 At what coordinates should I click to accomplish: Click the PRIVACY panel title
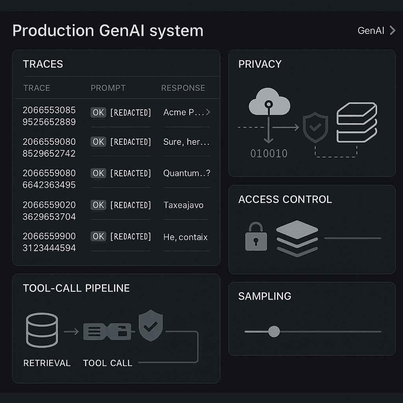[x=260, y=64]
